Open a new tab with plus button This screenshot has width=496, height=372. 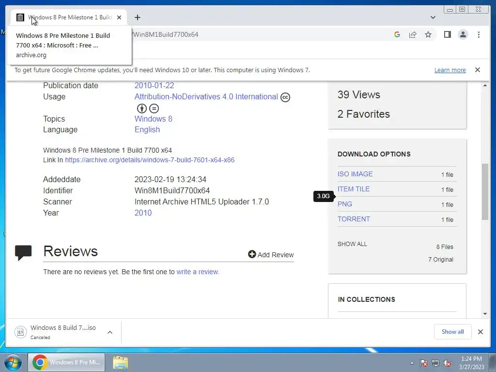click(137, 17)
